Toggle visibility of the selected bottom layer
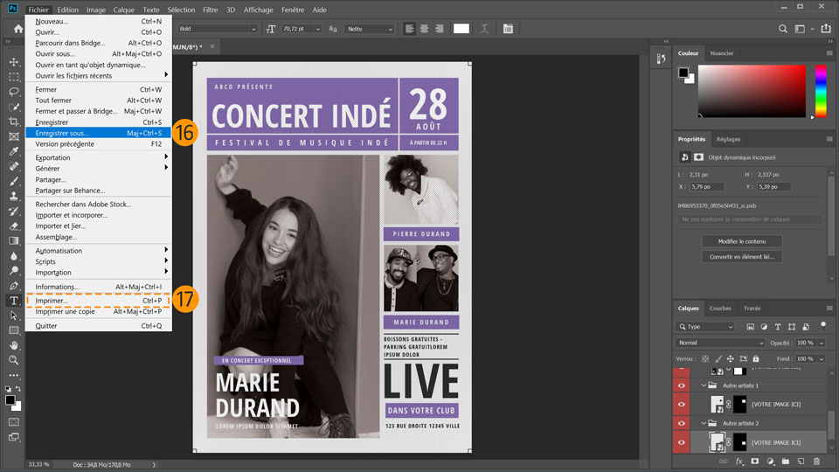This screenshot has width=839, height=472. [682, 442]
